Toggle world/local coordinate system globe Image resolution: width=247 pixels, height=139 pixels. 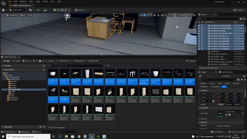pos(154,15)
